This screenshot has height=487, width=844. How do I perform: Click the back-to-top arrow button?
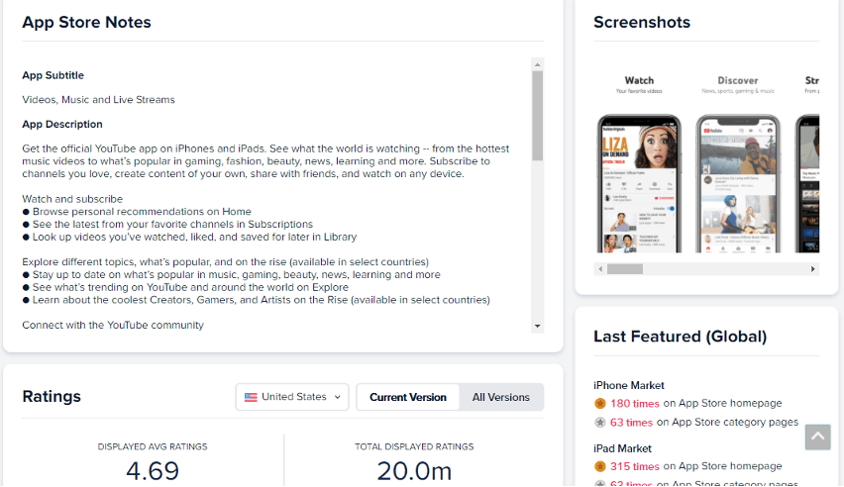click(x=817, y=437)
